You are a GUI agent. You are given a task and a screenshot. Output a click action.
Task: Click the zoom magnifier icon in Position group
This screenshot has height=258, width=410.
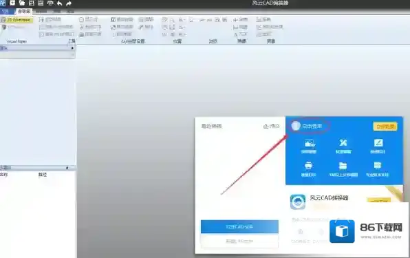[172, 20]
